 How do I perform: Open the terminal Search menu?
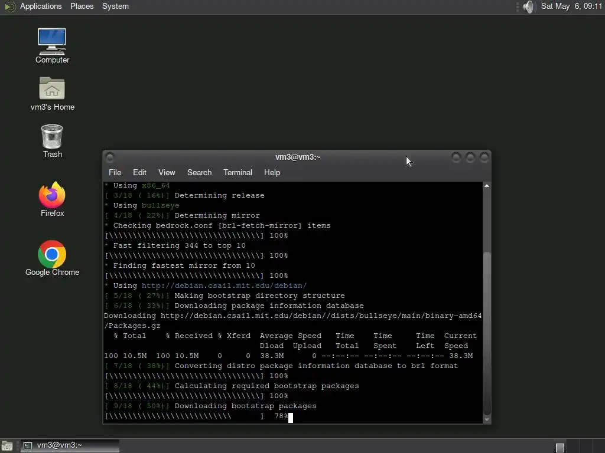pyautogui.click(x=200, y=173)
